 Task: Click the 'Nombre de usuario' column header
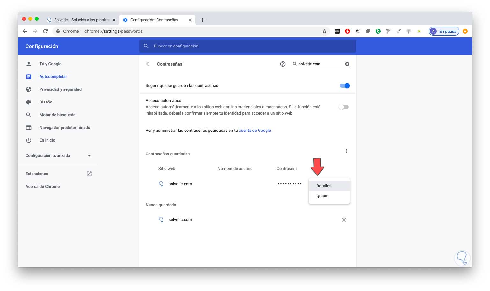235,169
